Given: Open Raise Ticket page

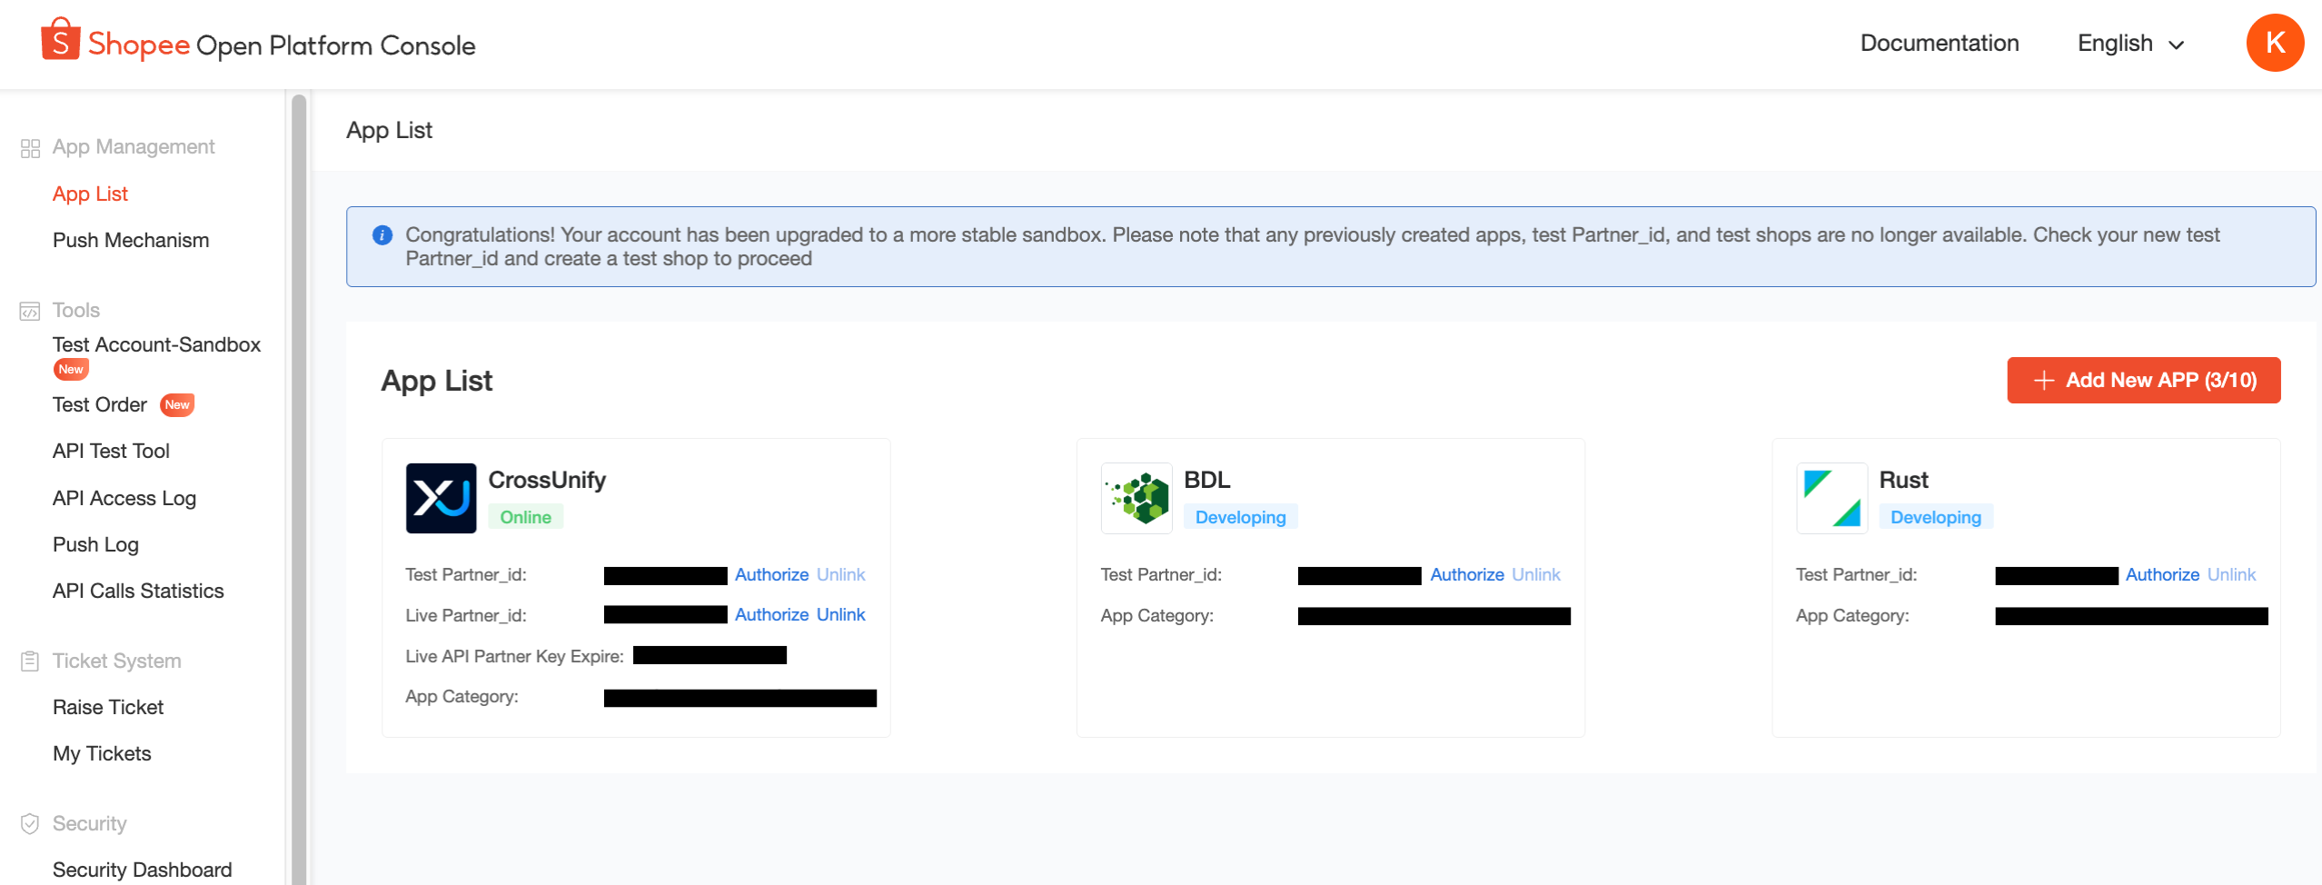Looking at the screenshot, I should click(108, 707).
